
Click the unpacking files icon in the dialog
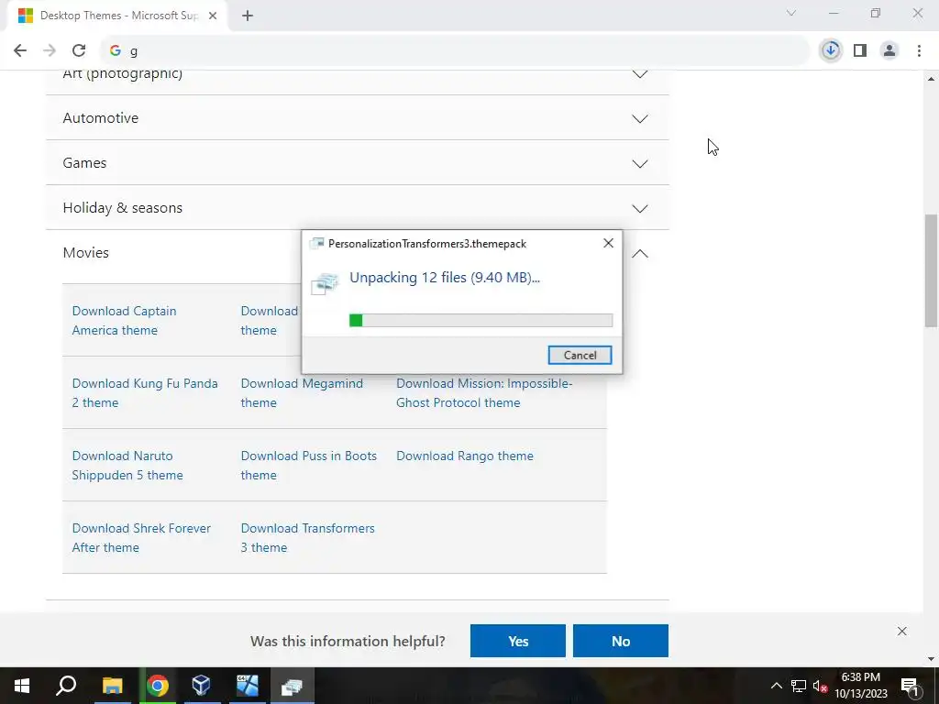click(x=326, y=283)
